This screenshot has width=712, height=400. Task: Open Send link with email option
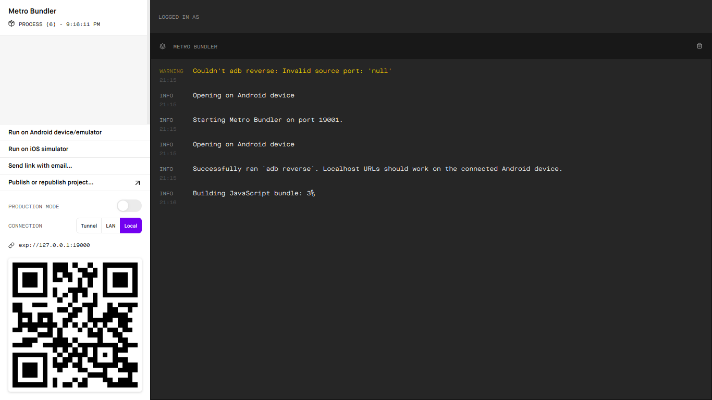40,166
